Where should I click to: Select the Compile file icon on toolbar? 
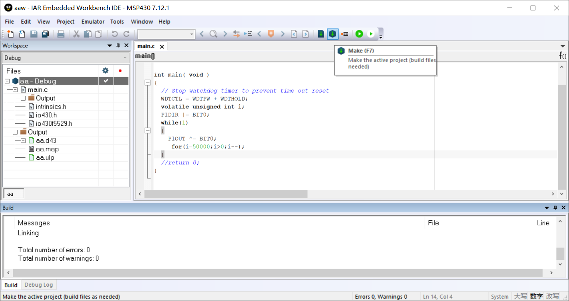(321, 34)
